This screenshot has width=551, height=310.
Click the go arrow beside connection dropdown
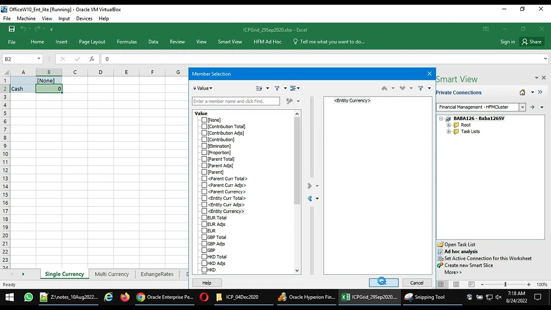(x=532, y=107)
